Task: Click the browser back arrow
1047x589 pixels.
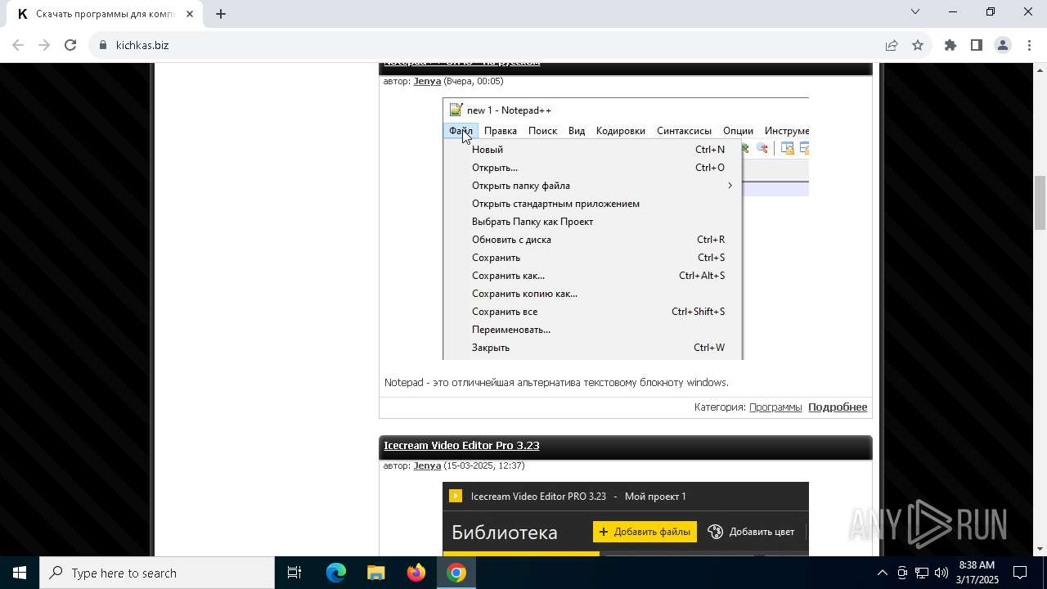Action: click(x=18, y=45)
